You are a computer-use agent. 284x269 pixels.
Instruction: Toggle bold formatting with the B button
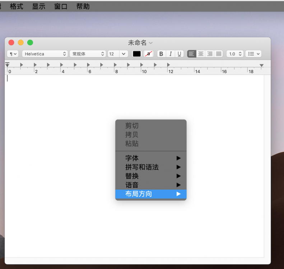[x=161, y=54]
